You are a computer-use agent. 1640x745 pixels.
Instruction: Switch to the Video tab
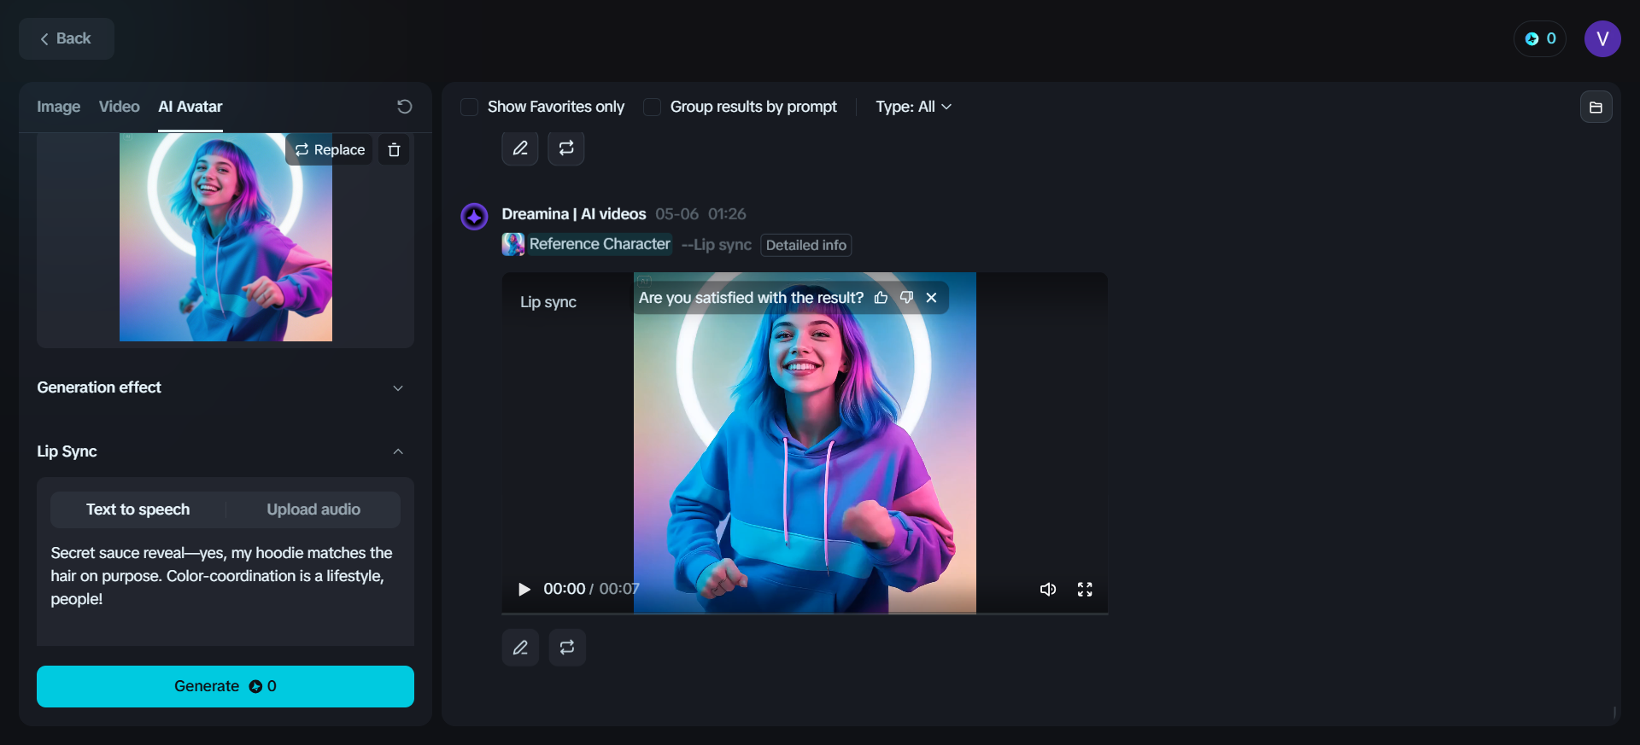119,107
